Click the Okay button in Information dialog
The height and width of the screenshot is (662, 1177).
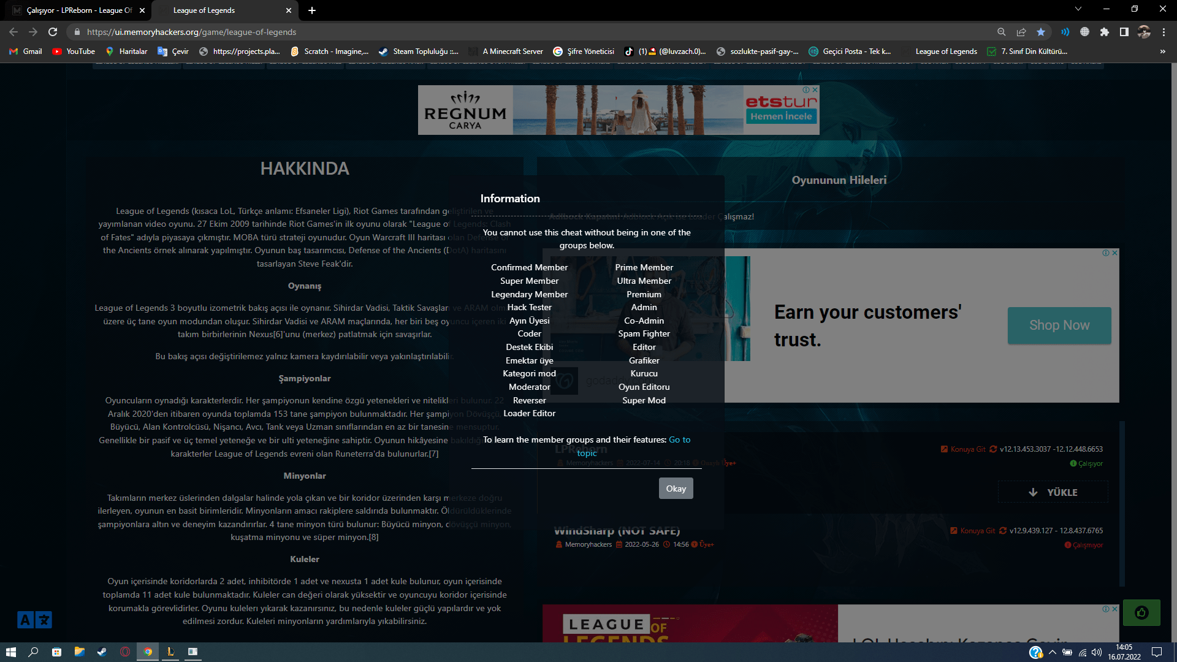pos(676,489)
